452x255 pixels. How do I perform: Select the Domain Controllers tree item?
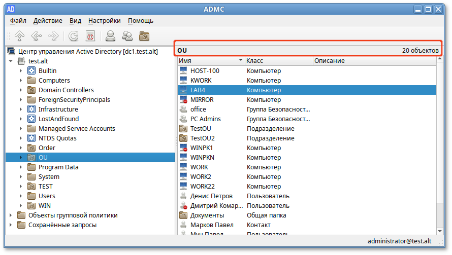point(66,90)
